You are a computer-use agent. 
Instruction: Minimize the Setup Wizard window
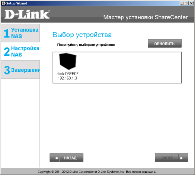(x=182, y=3)
